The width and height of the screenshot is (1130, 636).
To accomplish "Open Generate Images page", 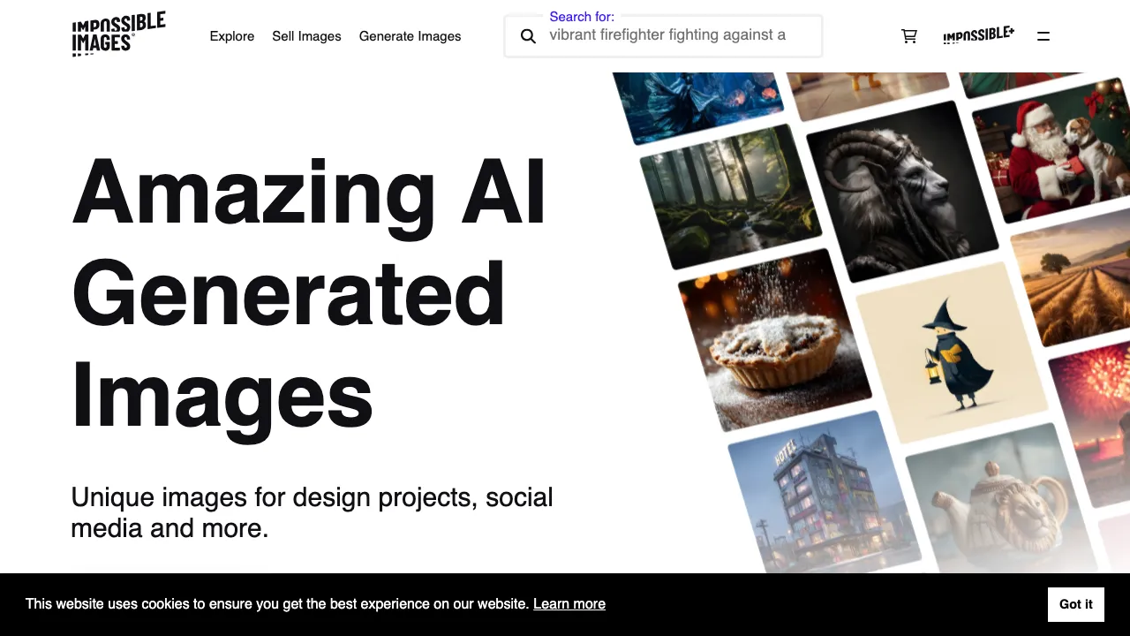I will (410, 36).
